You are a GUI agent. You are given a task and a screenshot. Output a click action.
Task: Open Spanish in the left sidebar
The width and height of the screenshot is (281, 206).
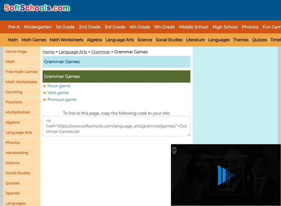22,193
